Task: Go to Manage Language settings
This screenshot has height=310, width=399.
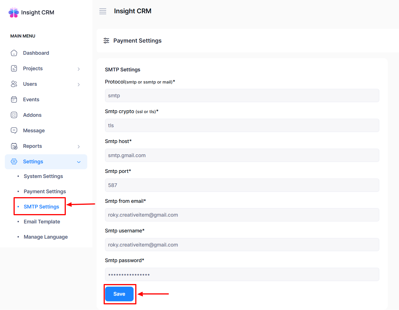Action: (x=46, y=237)
